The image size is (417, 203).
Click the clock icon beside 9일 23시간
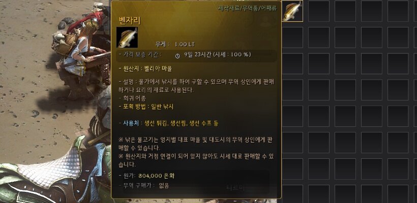(x=177, y=56)
